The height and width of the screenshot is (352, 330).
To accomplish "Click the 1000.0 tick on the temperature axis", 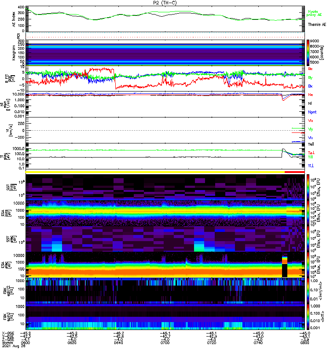I will [x=18, y=149].
